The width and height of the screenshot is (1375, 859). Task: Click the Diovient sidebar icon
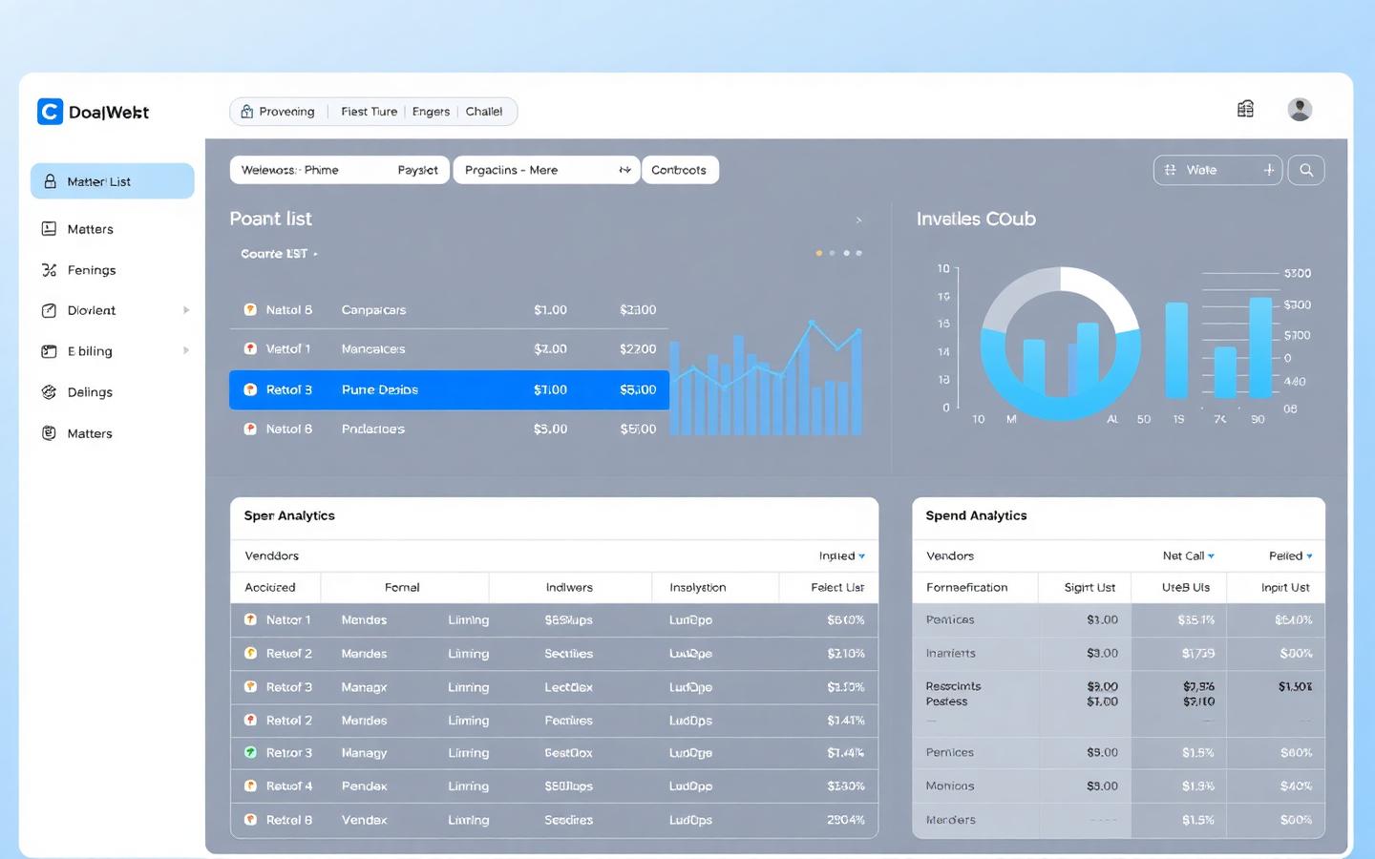pyautogui.click(x=49, y=310)
